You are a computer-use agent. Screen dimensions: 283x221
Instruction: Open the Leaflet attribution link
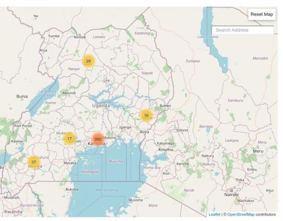click(215, 215)
